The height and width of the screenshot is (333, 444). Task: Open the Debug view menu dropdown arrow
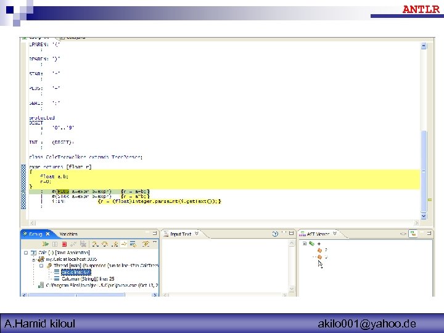point(155,243)
